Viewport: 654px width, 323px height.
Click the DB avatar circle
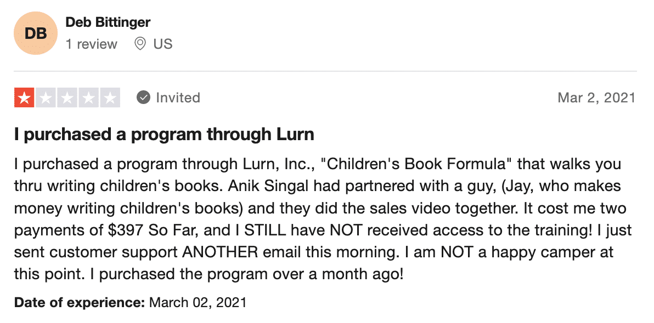coord(36,33)
